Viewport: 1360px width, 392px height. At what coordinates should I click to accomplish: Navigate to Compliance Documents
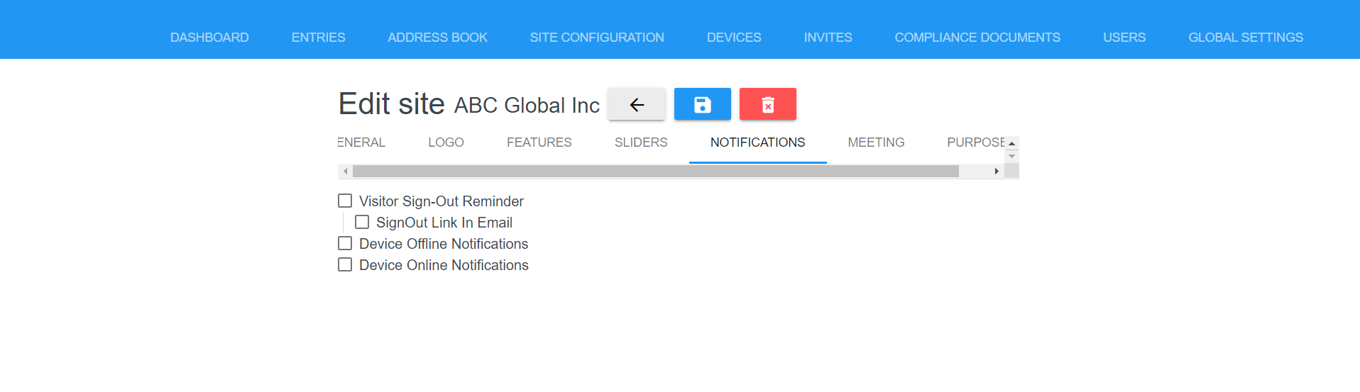pyautogui.click(x=977, y=38)
